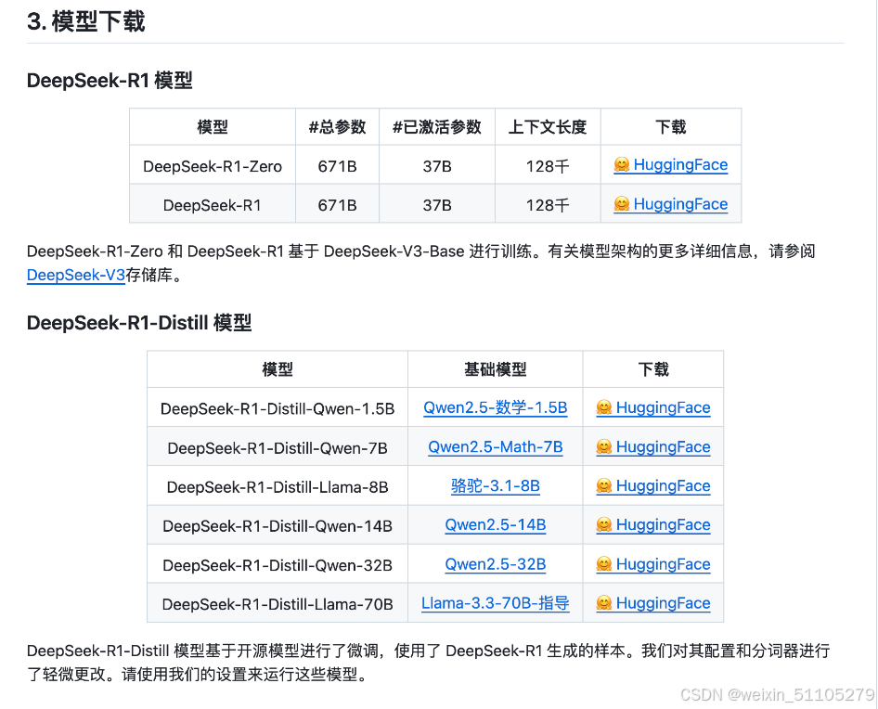The height and width of the screenshot is (709, 878).
Task: Click the 3. 模型下载 section heading
Action: (86, 22)
